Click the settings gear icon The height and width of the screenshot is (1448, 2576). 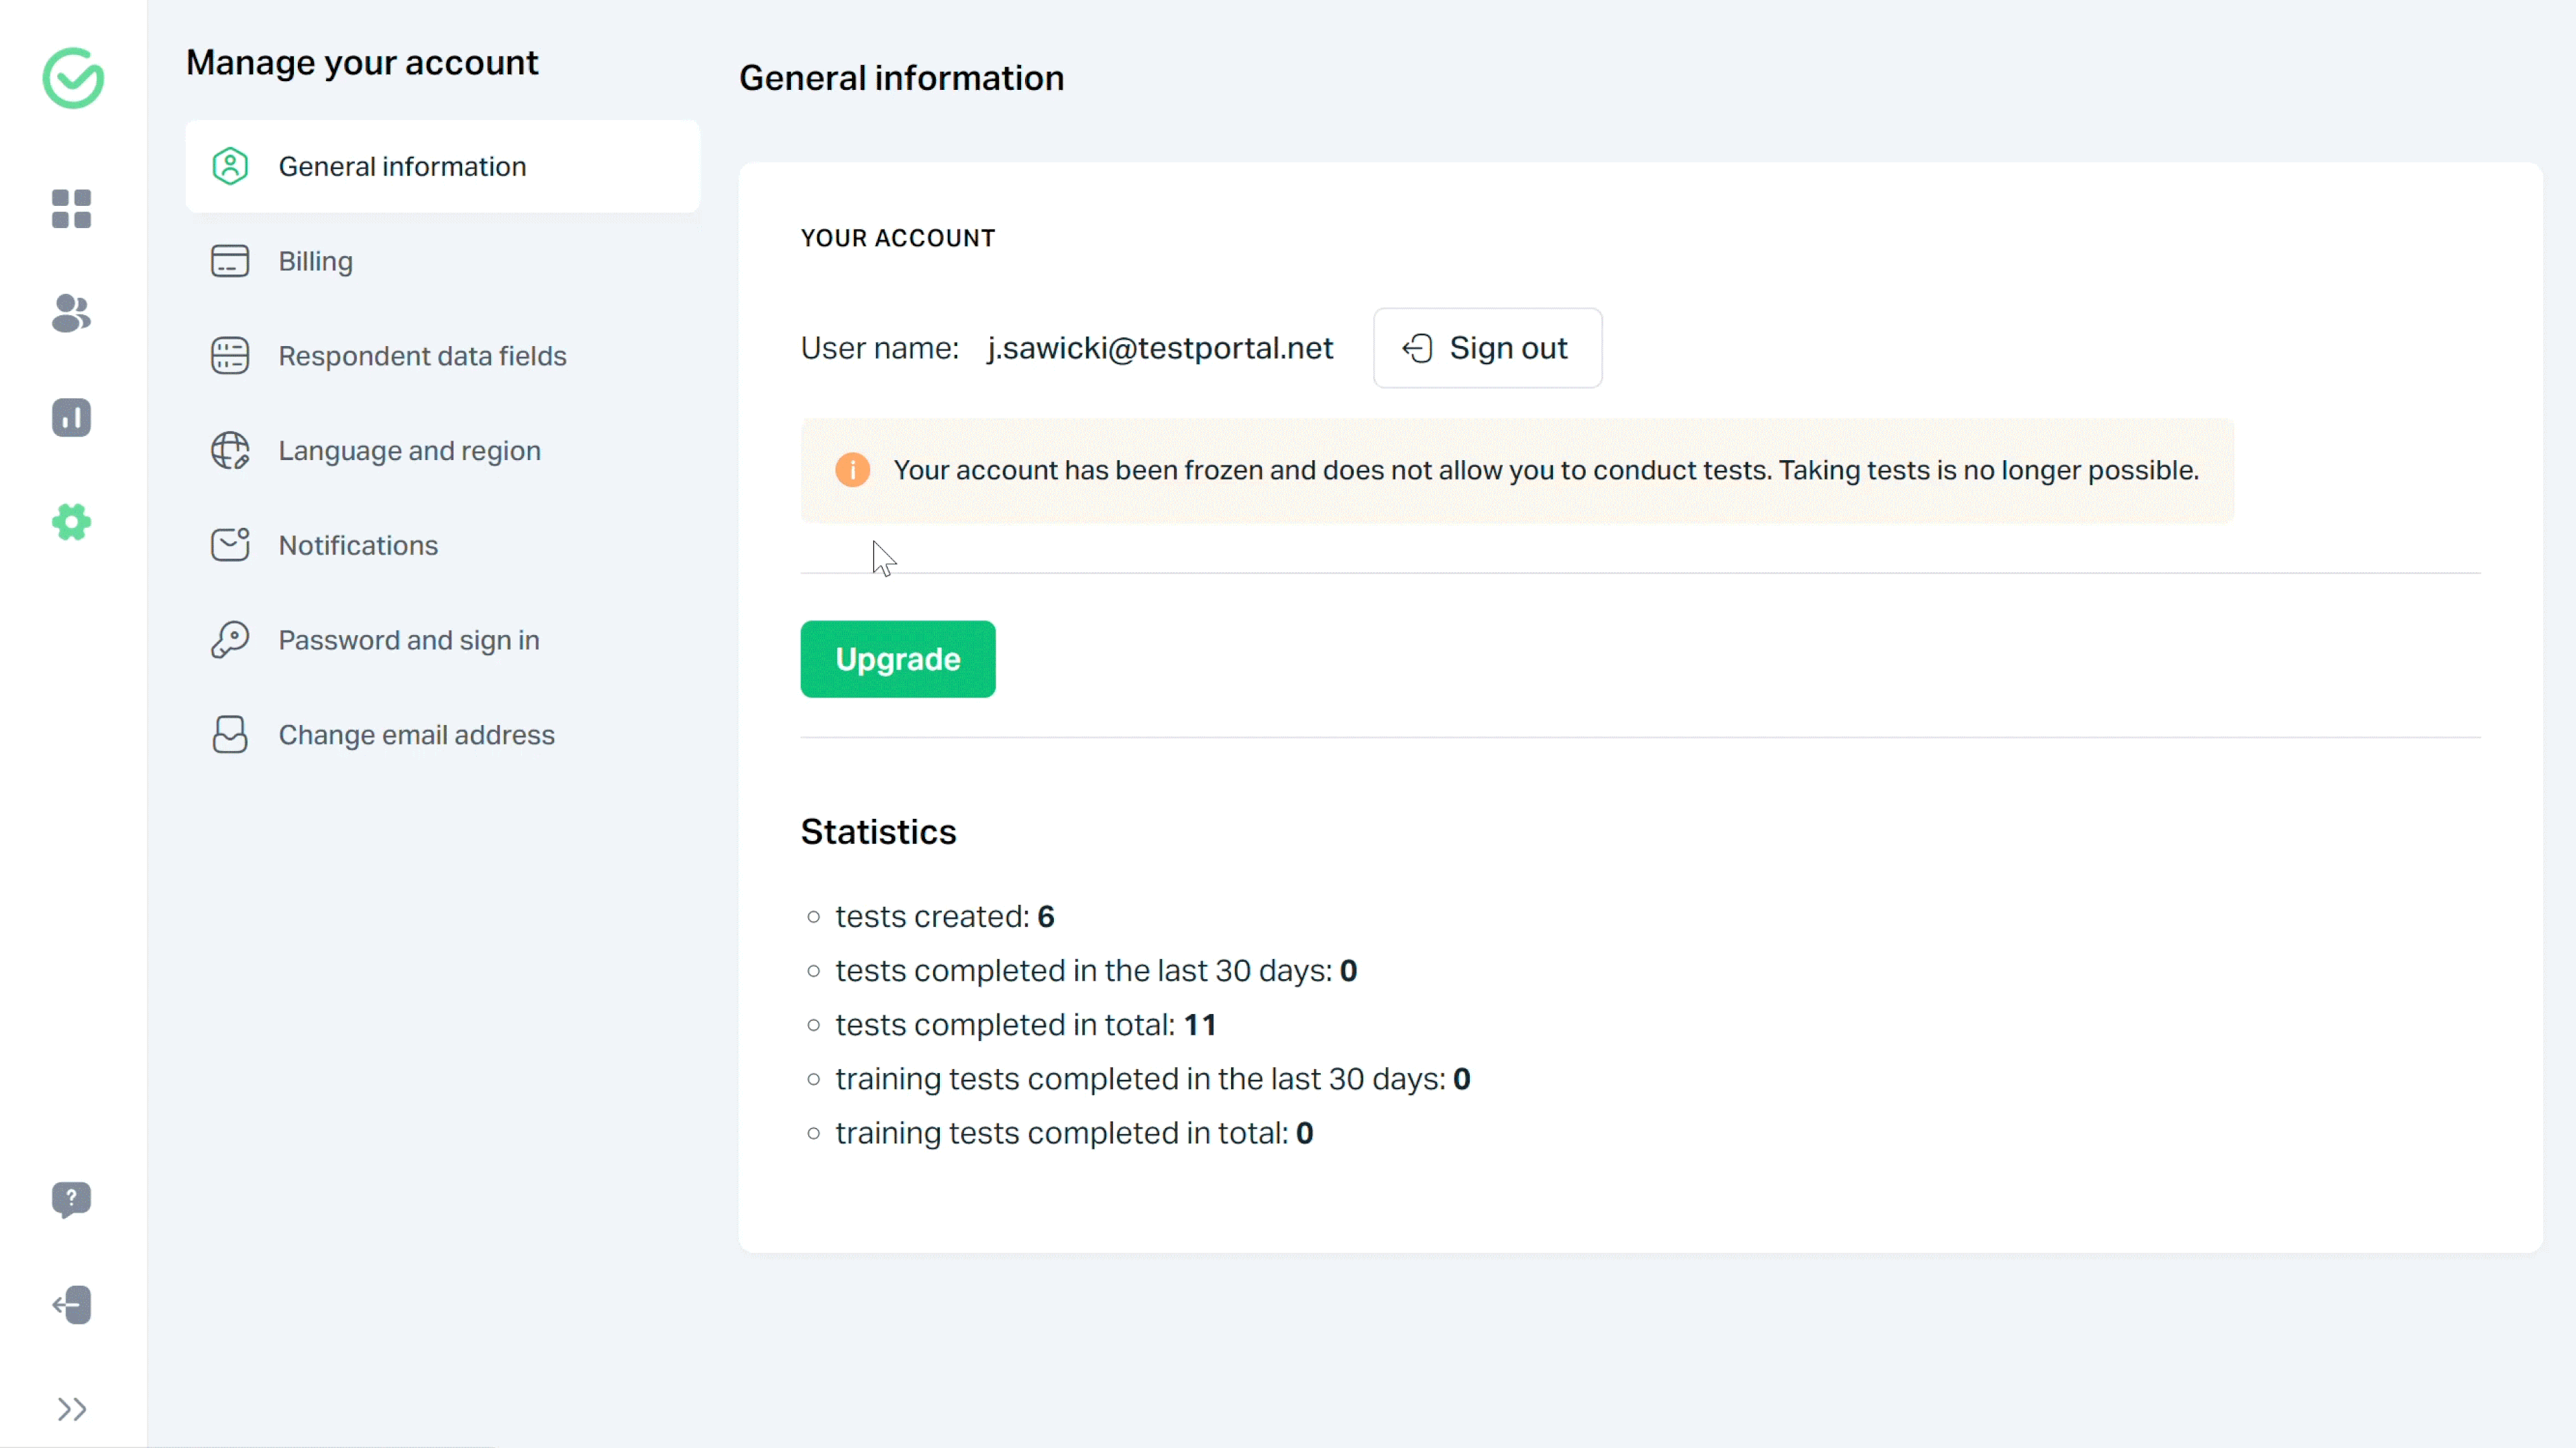click(70, 522)
